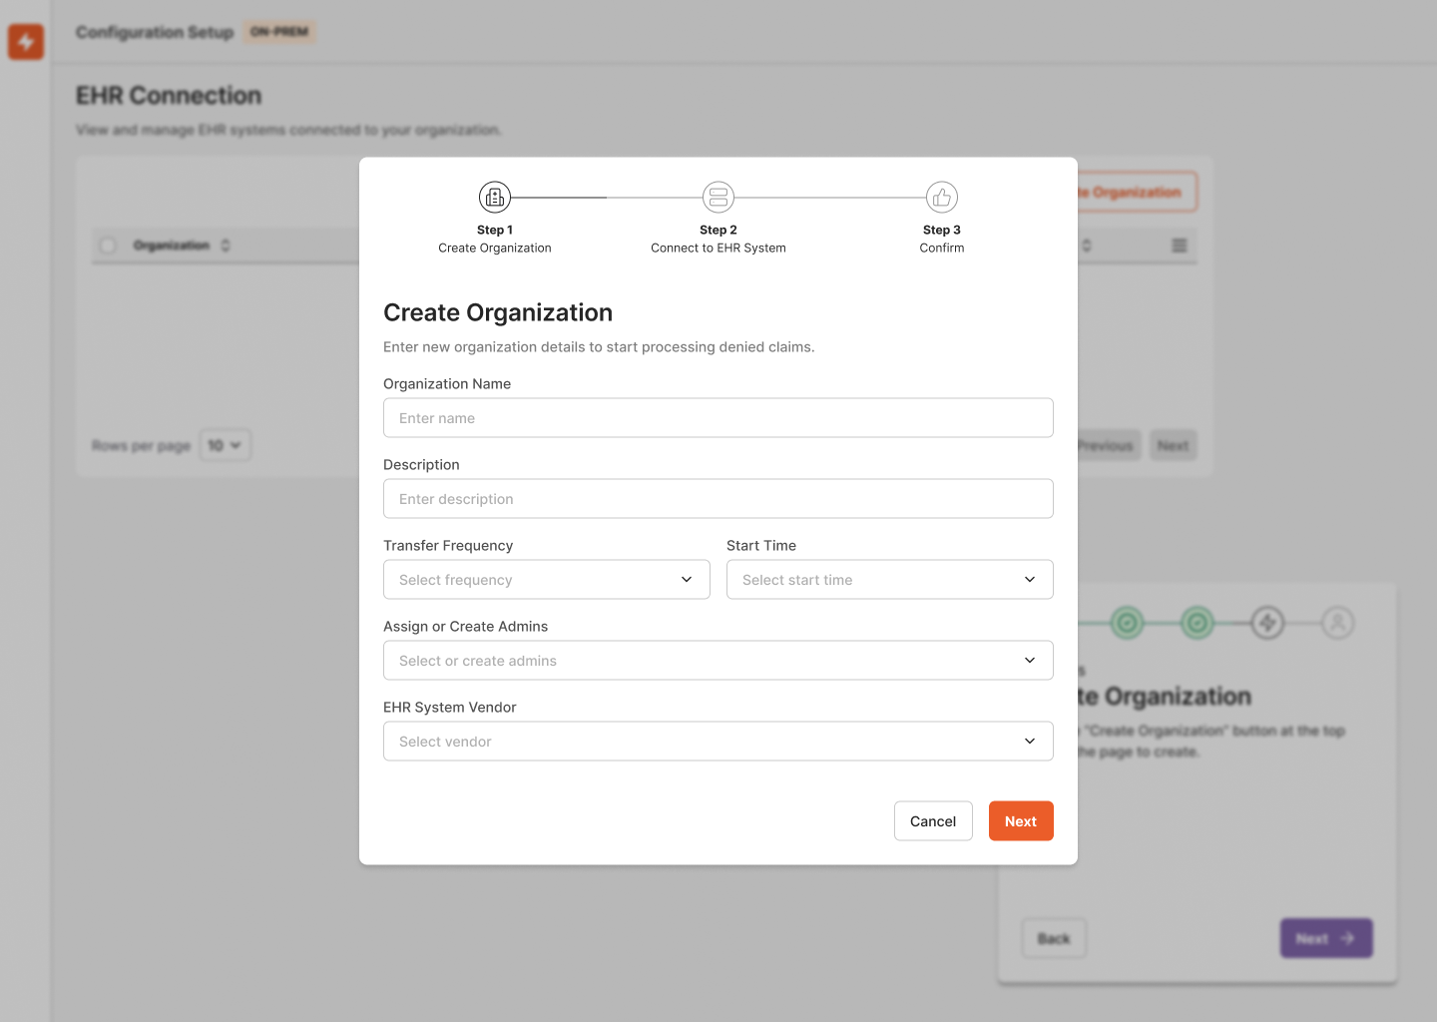This screenshot has height=1022, width=1437.
Task: Click the second green stepper circle in onboarding card
Action: pyautogui.click(x=1197, y=622)
